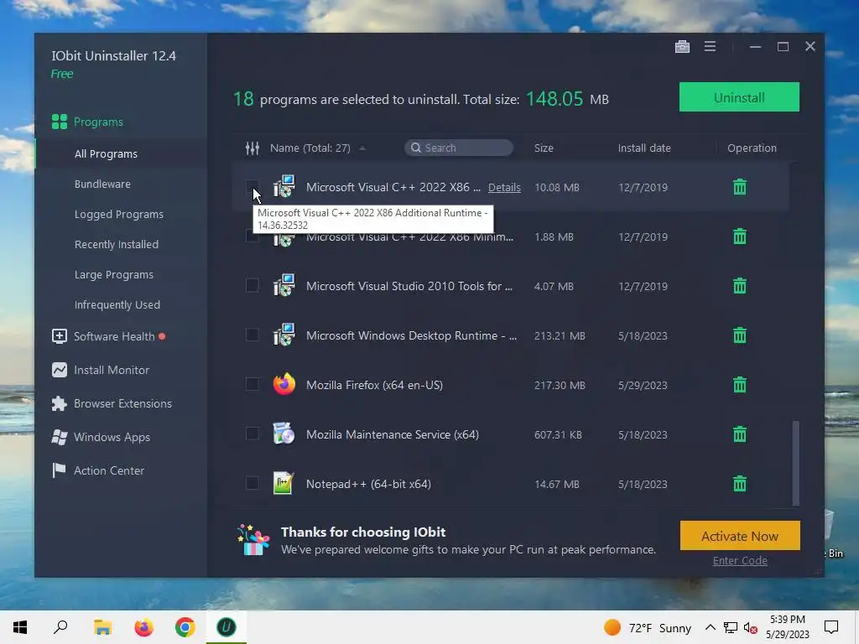Click the Enter Code link
This screenshot has height=644, width=859.
click(x=740, y=561)
